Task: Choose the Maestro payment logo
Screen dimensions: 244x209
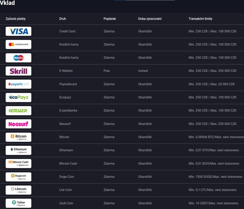Action: pyautogui.click(x=18, y=58)
